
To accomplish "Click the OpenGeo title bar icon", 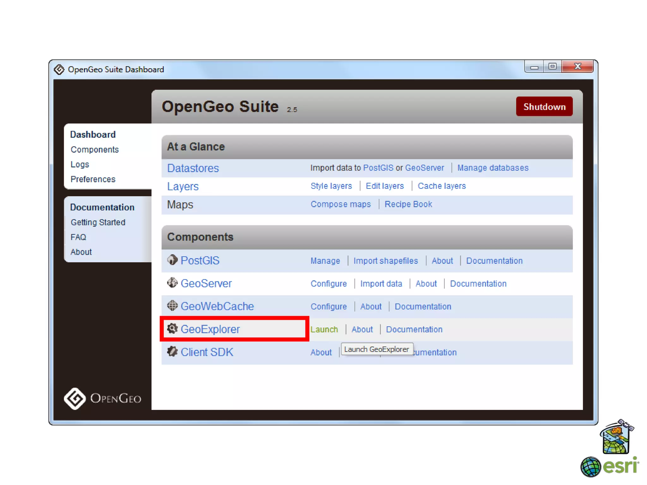I will [59, 69].
